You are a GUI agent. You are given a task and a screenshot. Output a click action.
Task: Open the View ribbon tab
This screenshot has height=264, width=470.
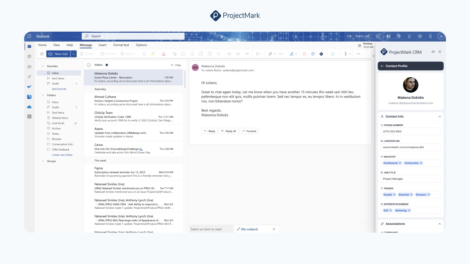click(56, 45)
